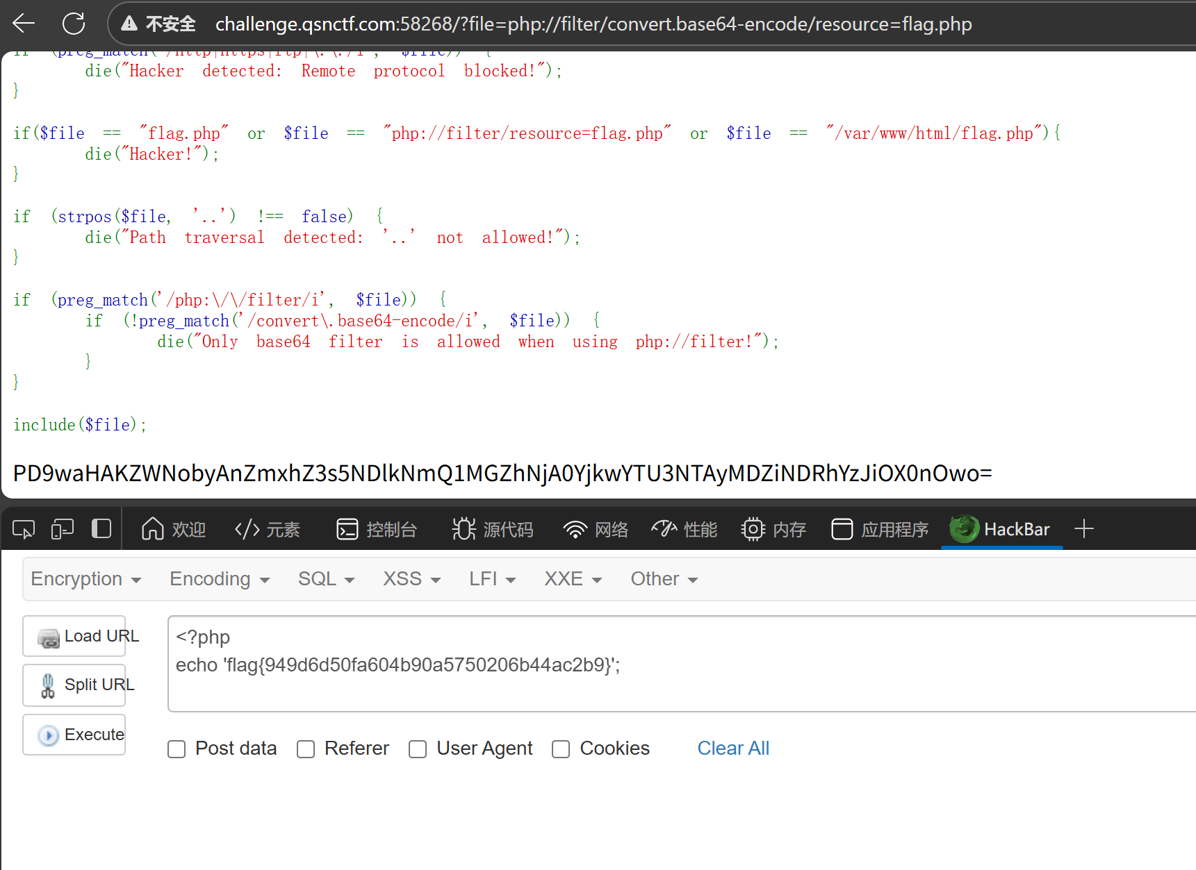Click the base64 output string on page
This screenshot has height=870, width=1196.
pyautogui.click(x=502, y=474)
